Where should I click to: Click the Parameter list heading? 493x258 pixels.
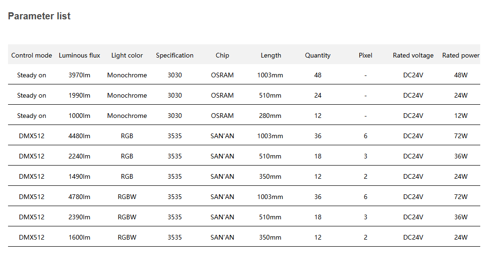point(39,16)
